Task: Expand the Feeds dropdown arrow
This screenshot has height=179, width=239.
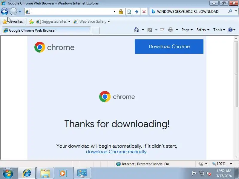Action: 156,30
